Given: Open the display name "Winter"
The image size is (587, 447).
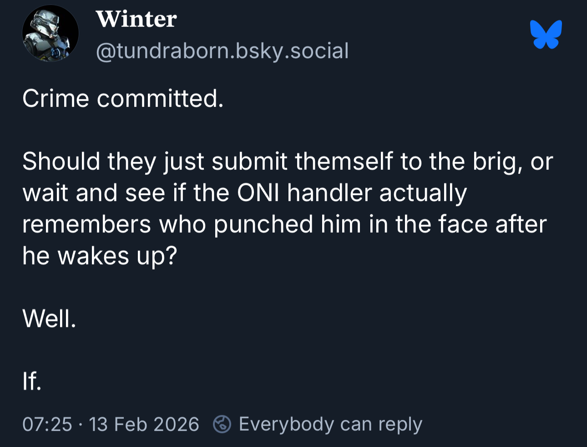Looking at the screenshot, I should [x=136, y=19].
